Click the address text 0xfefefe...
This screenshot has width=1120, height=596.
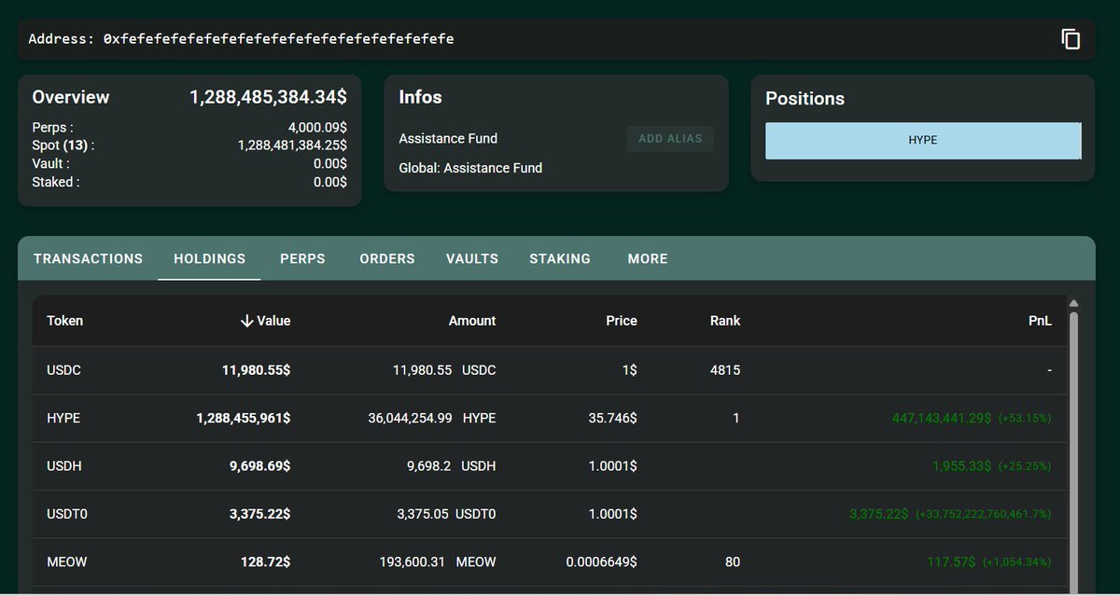tap(279, 39)
